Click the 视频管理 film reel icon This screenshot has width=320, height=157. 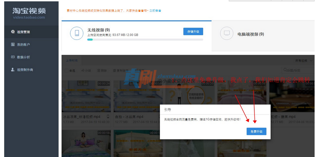point(13,32)
